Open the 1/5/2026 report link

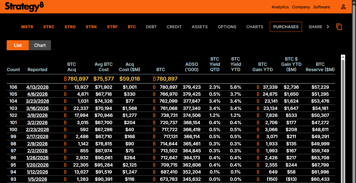tap(37, 179)
